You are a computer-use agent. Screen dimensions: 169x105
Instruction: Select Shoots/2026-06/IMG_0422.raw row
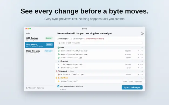(100, 54)
